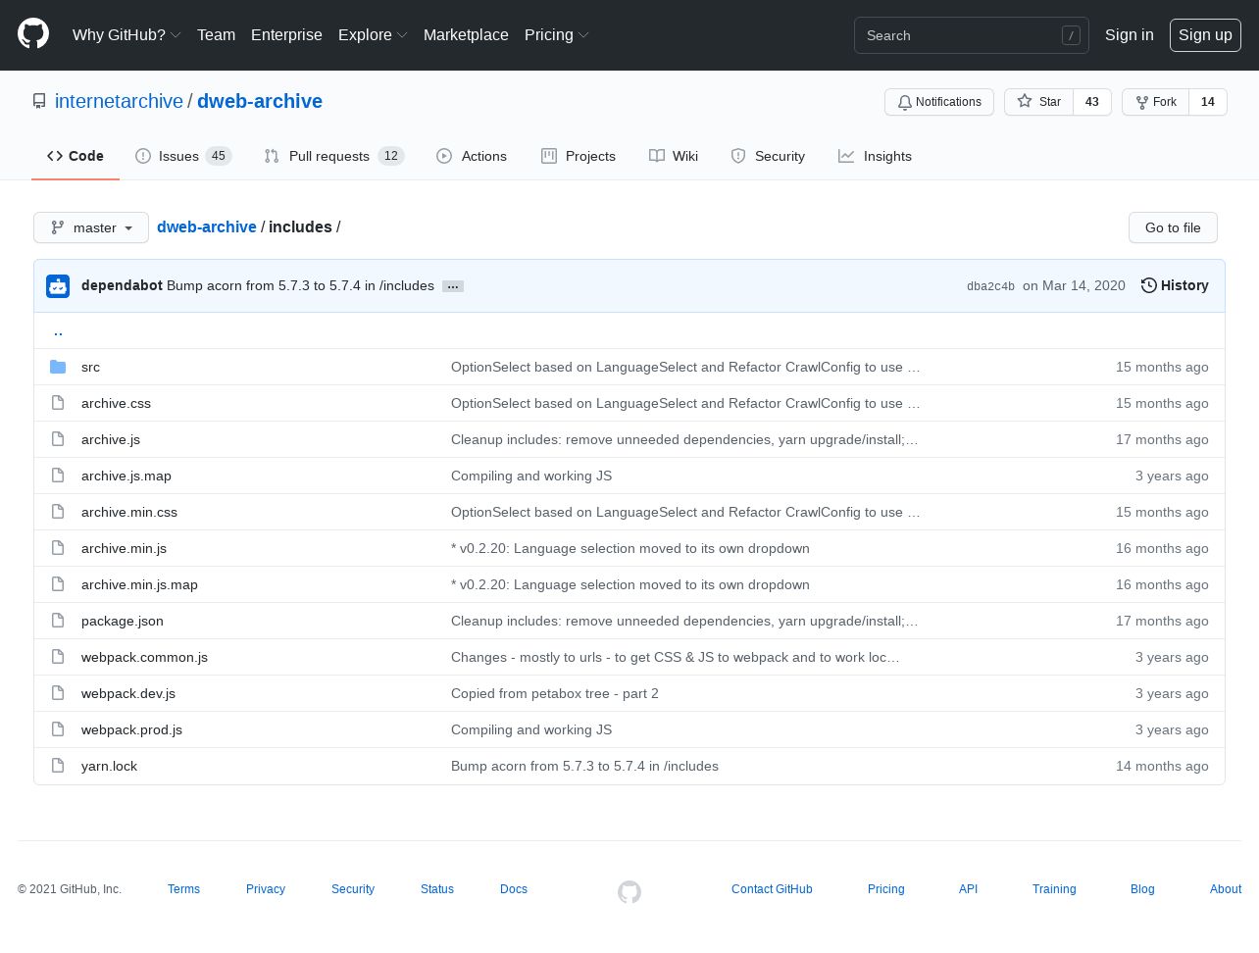Go to GitHub home via Octocat logo
The image size is (1259, 953).
[33, 34]
